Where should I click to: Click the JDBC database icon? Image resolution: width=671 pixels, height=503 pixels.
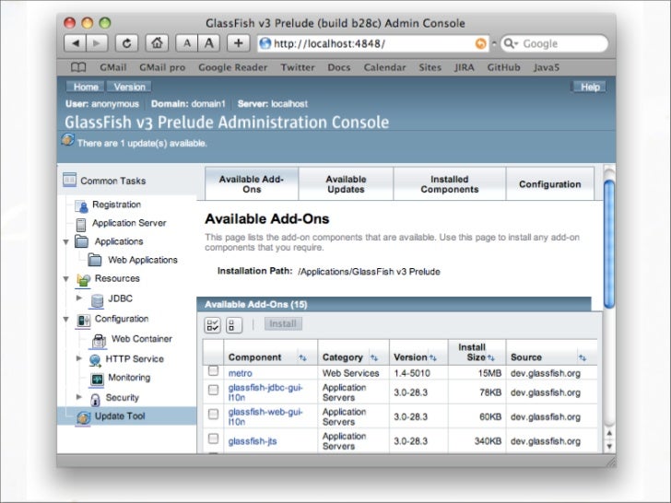pos(97,300)
